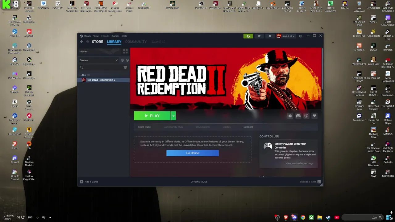Expand the Steam account profile dropdown
This screenshot has width=395, height=222.
286,36
